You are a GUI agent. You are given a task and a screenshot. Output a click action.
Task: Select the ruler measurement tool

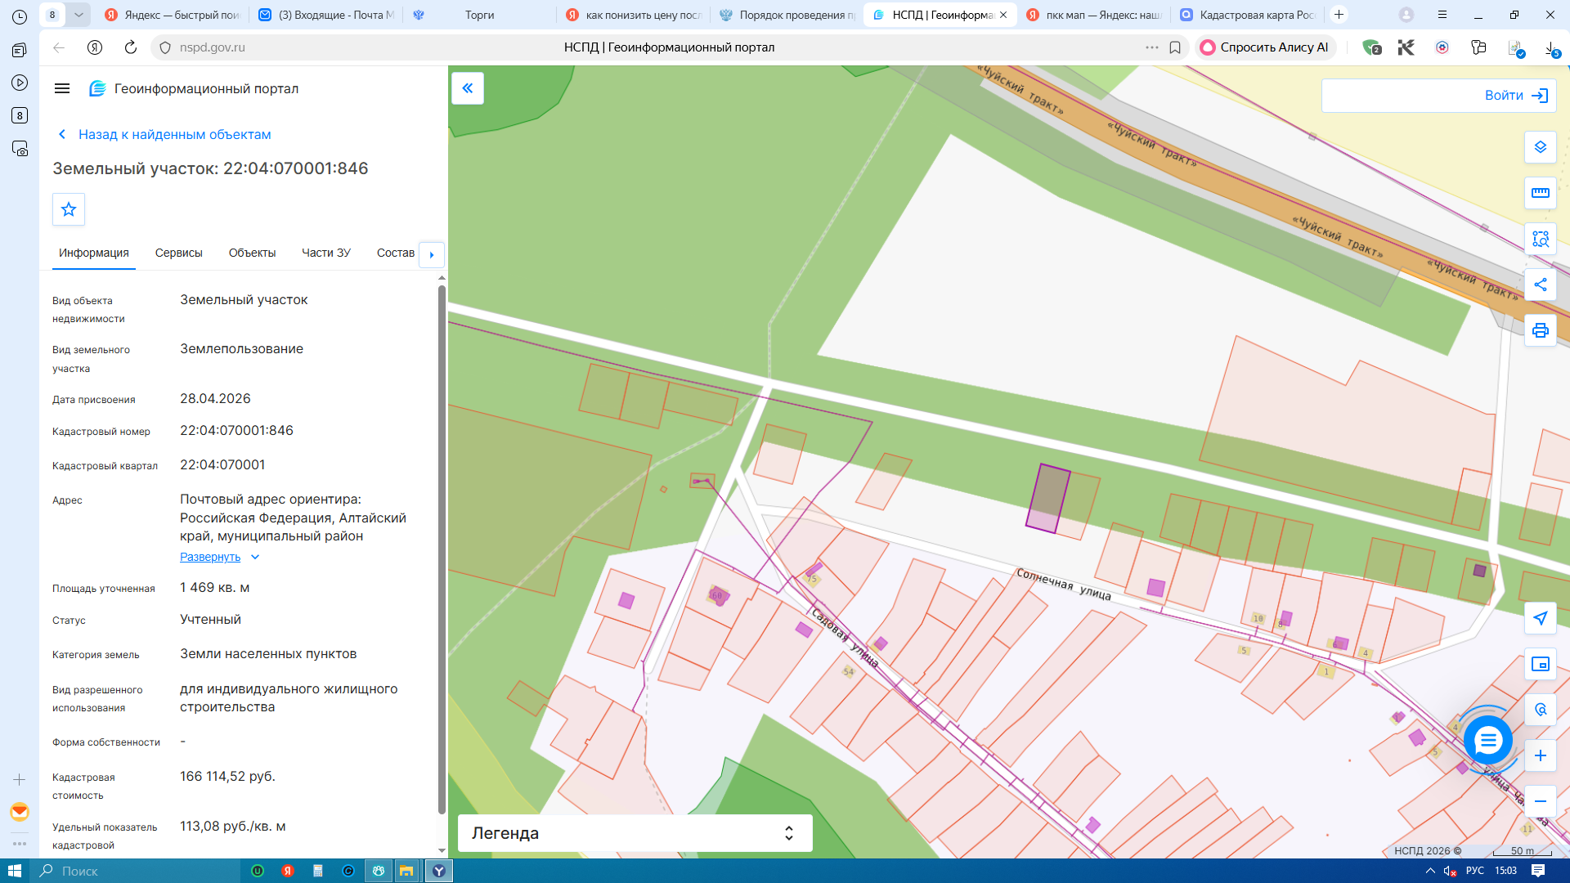1541,193
